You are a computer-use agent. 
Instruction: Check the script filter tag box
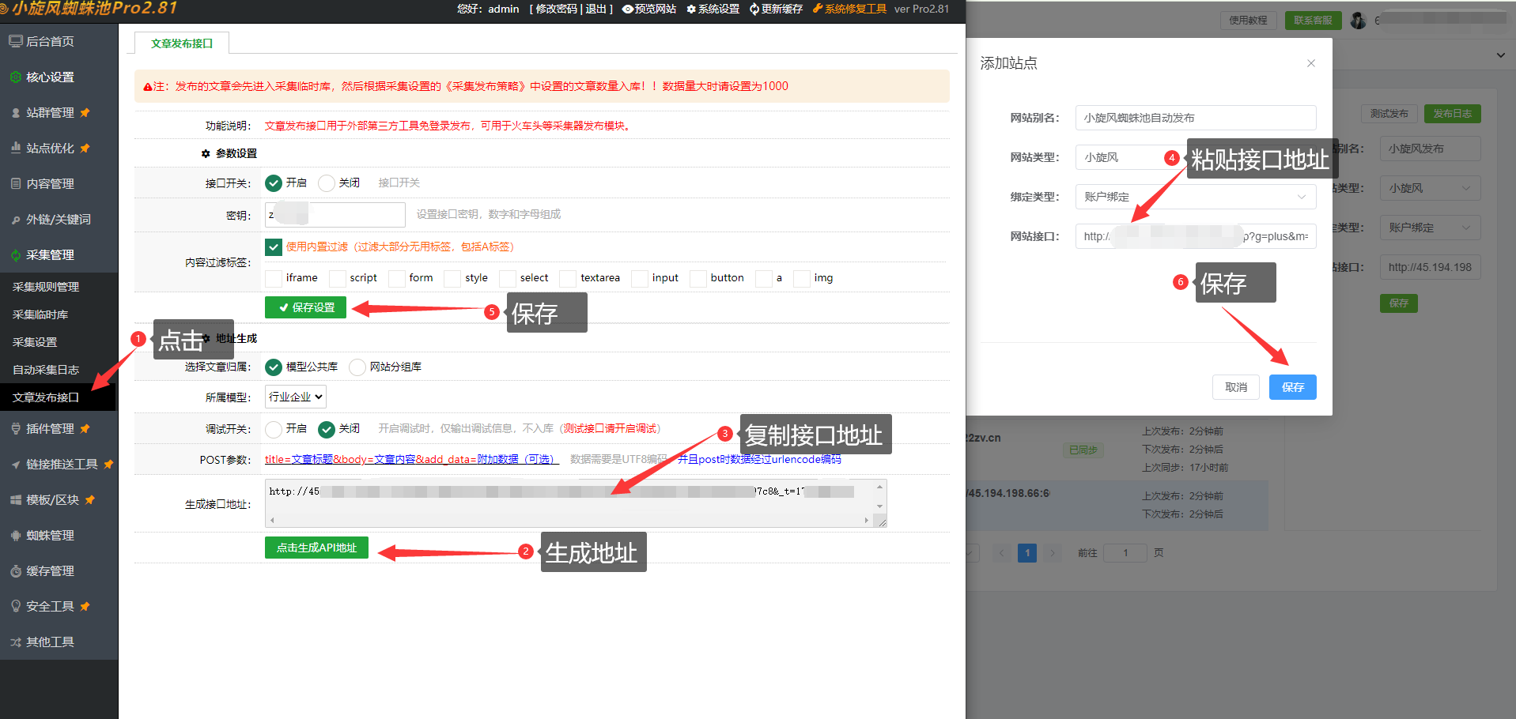[x=338, y=278]
